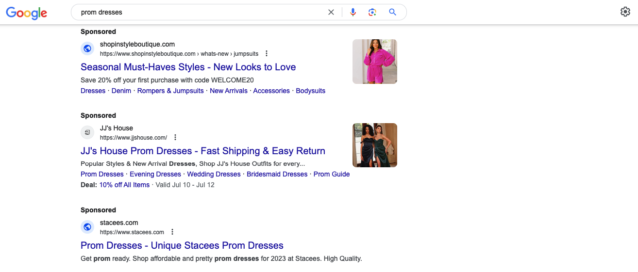Click the https://www.jjshouse.com/ URL
Screen dimensions: 638x272
click(x=134, y=137)
